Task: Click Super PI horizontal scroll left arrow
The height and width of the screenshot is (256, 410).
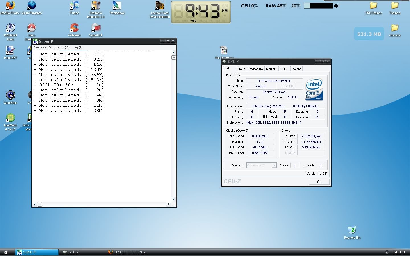Action: 35,204
